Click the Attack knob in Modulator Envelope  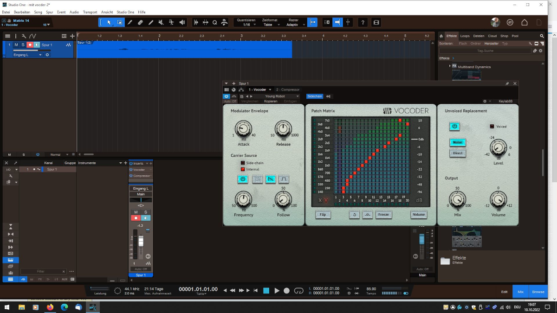click(x=243, y=128)
